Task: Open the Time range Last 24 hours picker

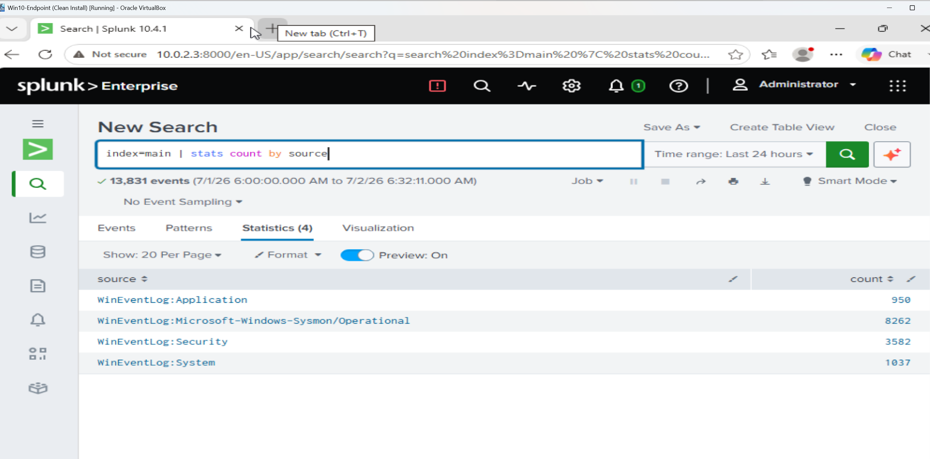Action: (734, 154)
